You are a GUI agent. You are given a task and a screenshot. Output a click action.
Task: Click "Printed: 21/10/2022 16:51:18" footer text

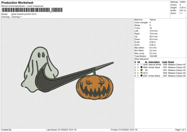[x=124, y=130]
